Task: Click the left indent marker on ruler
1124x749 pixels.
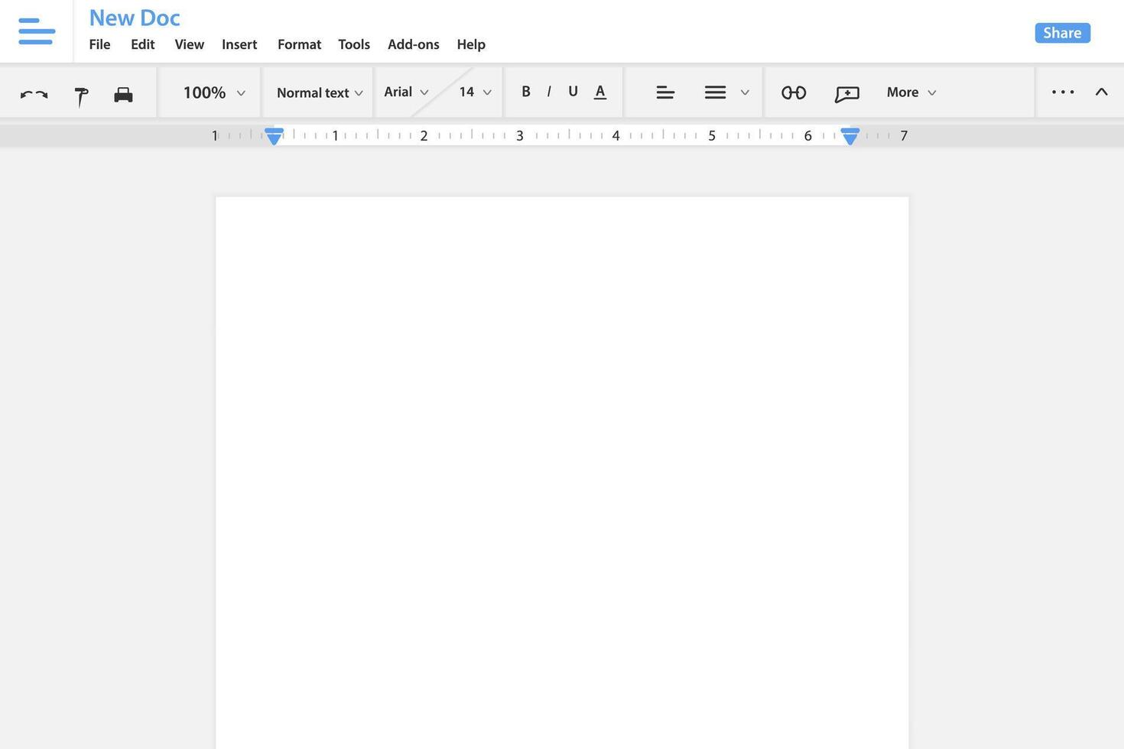Action: (x=274, y=136)
